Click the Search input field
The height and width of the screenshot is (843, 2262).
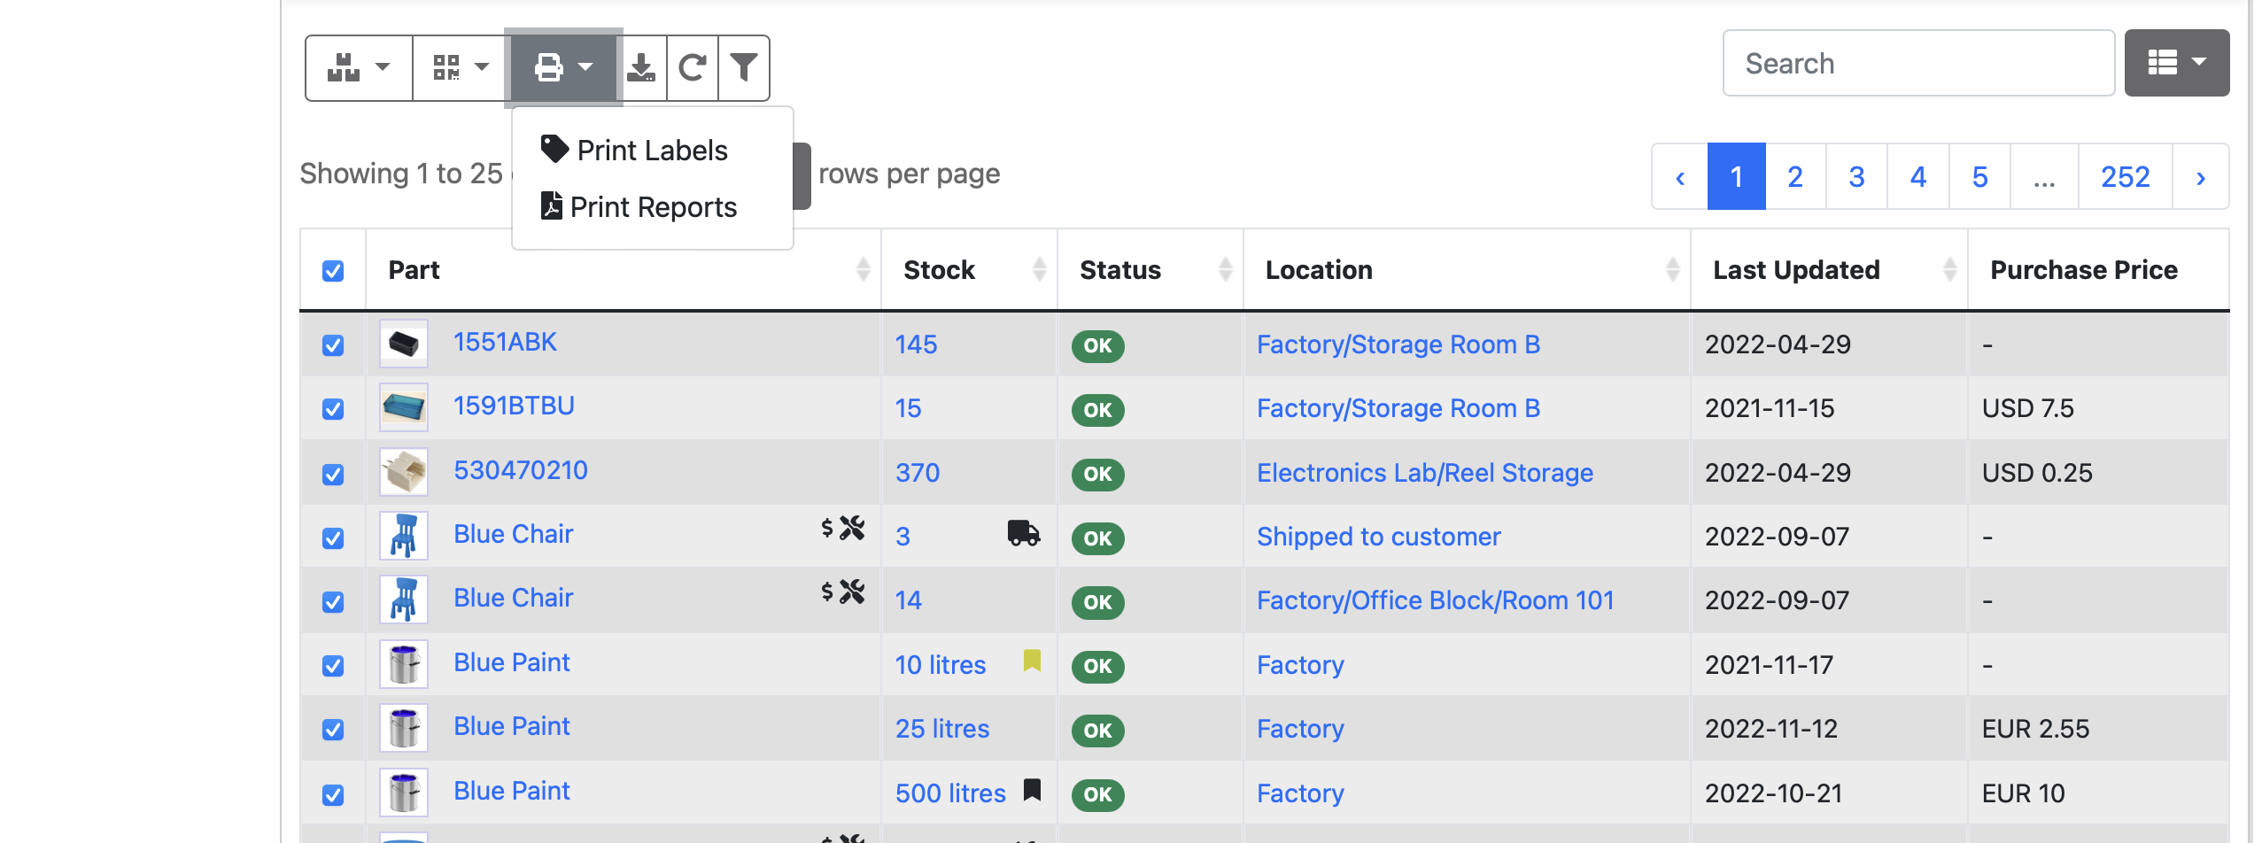point(1917,64)
